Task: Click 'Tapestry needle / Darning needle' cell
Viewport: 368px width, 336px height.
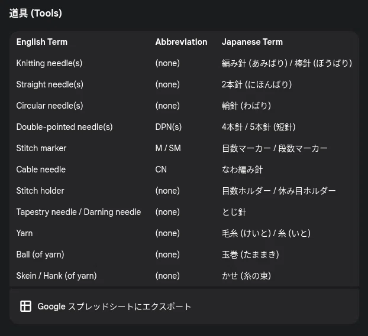Action: (79, 212)
